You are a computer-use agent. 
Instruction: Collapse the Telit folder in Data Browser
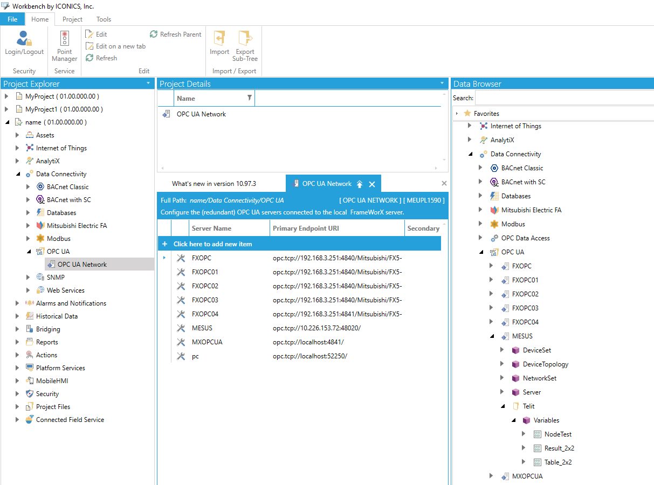tap(502, 406)
